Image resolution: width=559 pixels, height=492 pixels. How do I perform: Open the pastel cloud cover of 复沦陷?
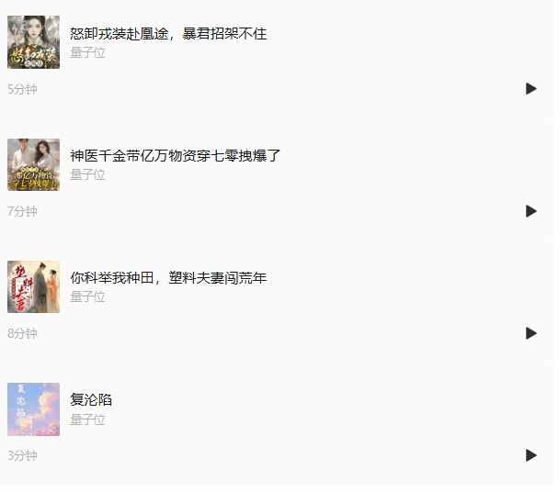pyautogui.click(x=33, y=409)
